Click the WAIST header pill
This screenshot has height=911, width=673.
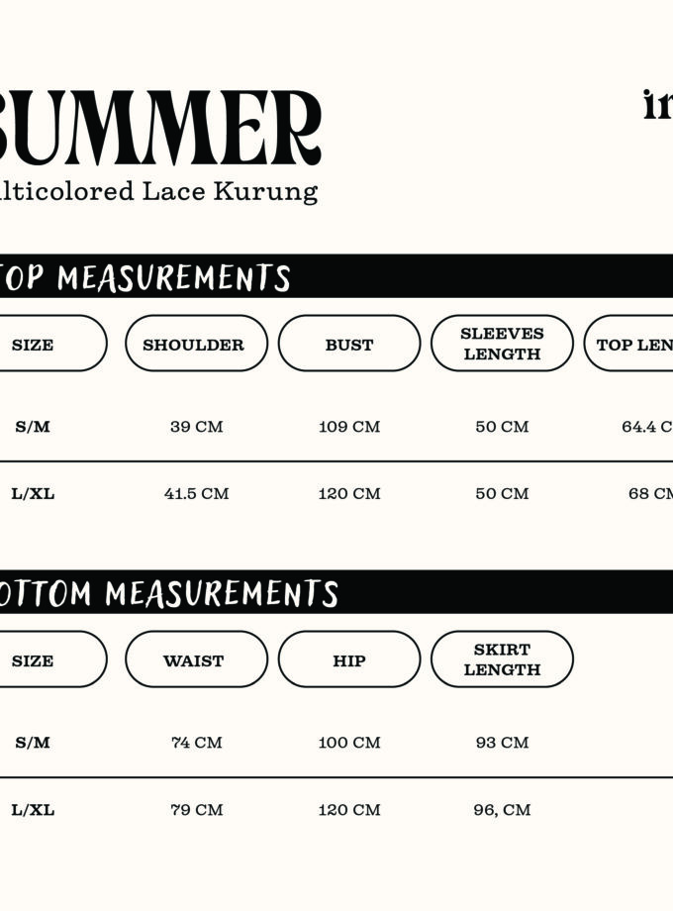coord(196,659)
